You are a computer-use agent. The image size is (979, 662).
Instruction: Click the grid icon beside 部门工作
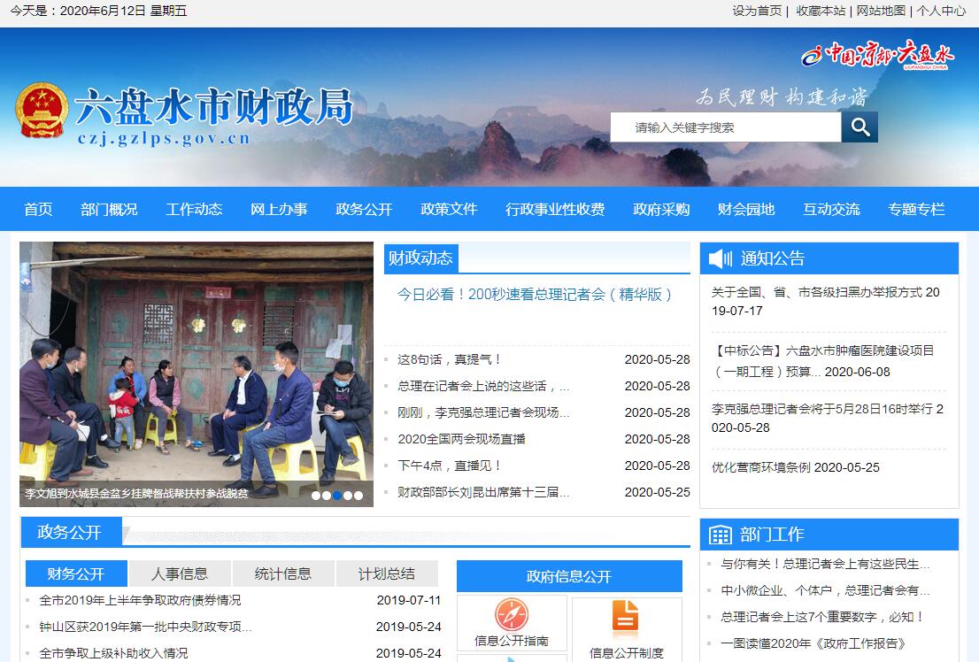point(721,535)
